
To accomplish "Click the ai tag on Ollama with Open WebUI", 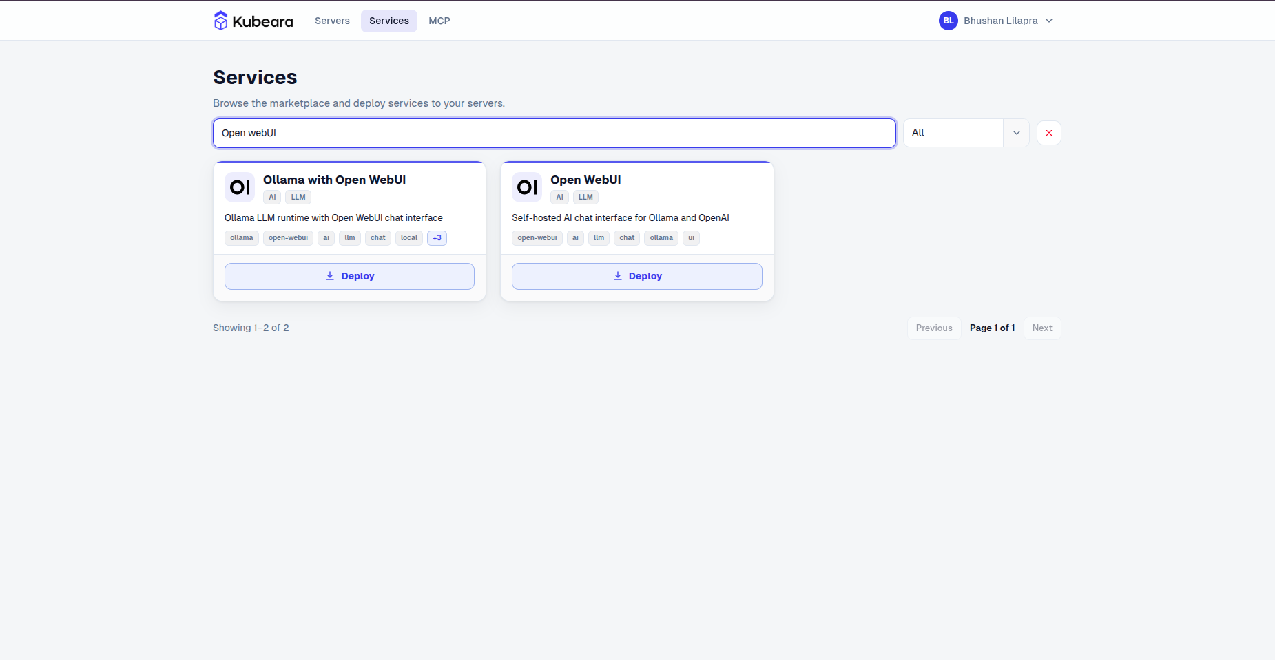I will pos(326,238).
